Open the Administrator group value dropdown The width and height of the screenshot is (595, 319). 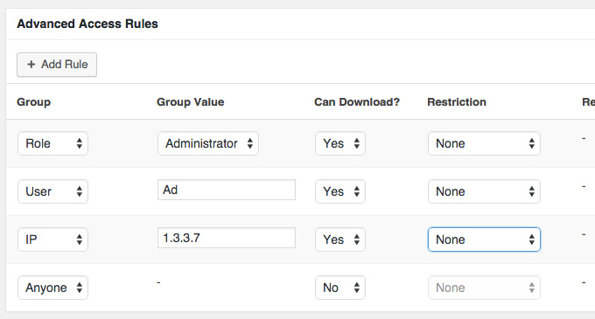[208, 143]
